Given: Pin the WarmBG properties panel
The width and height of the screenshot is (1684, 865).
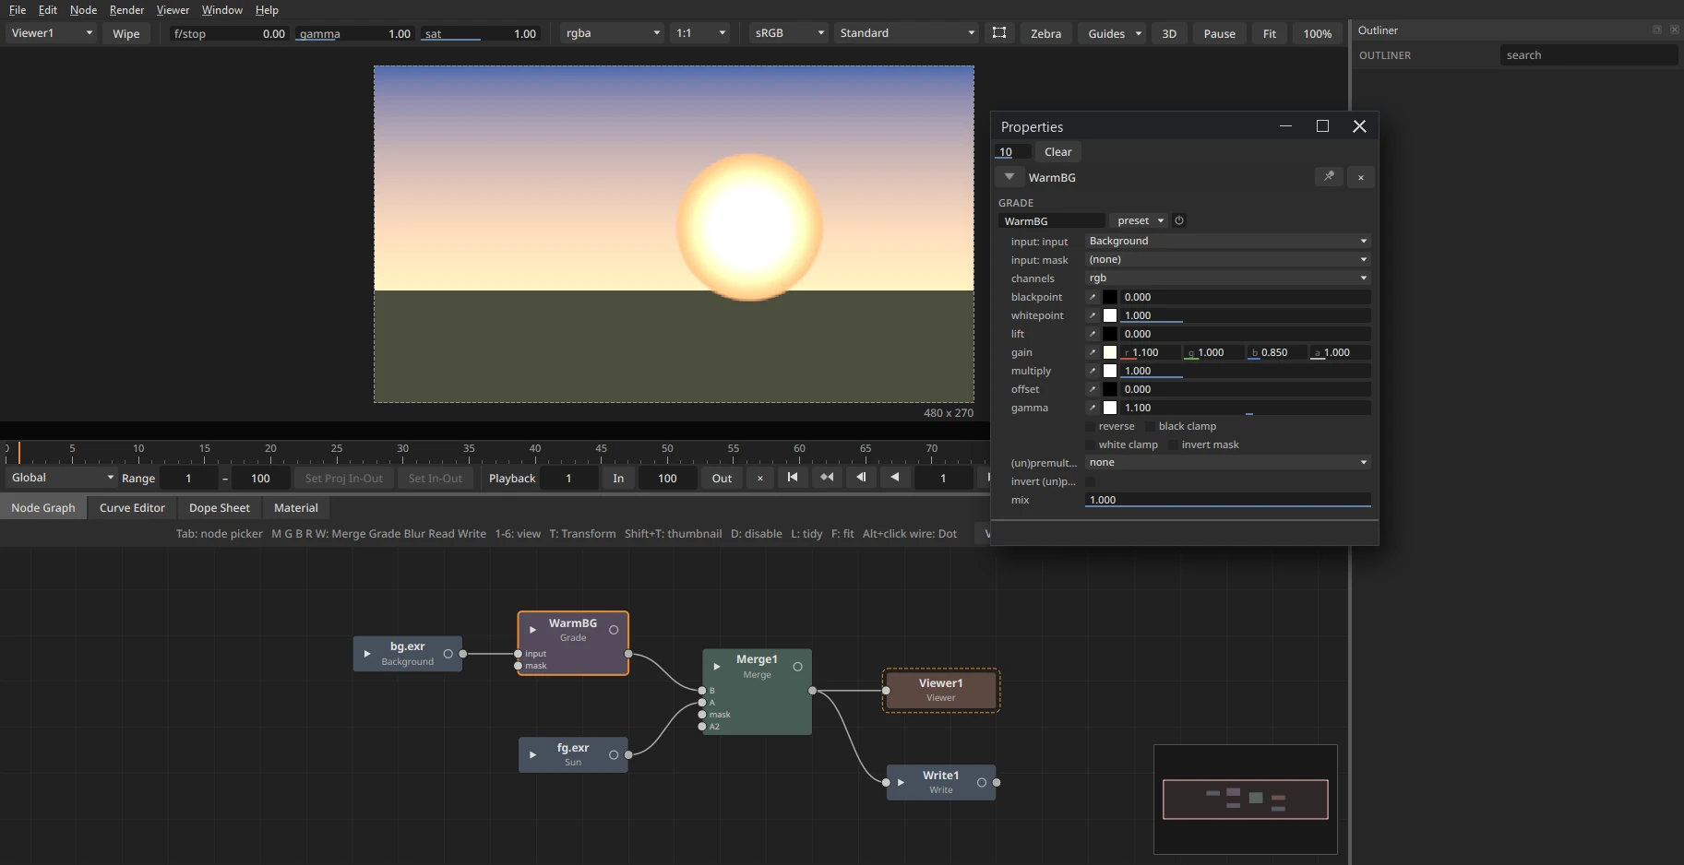Looking at the screenshot, I should click(x=1329, y=177).
